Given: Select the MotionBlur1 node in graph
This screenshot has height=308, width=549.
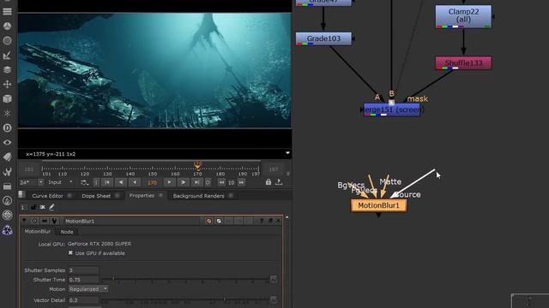Looking at the screenshot, I should click(378, 205).
